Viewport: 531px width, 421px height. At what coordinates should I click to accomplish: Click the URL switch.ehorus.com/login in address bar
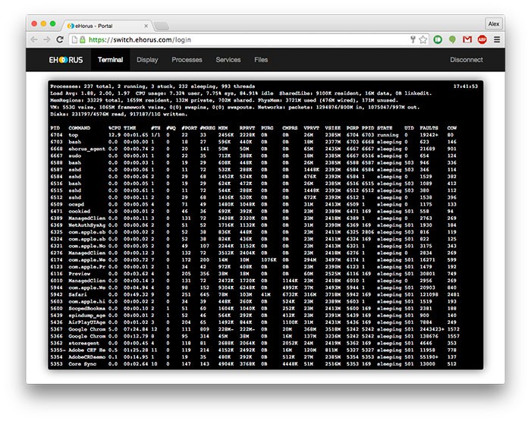click(x=140, y=39)
